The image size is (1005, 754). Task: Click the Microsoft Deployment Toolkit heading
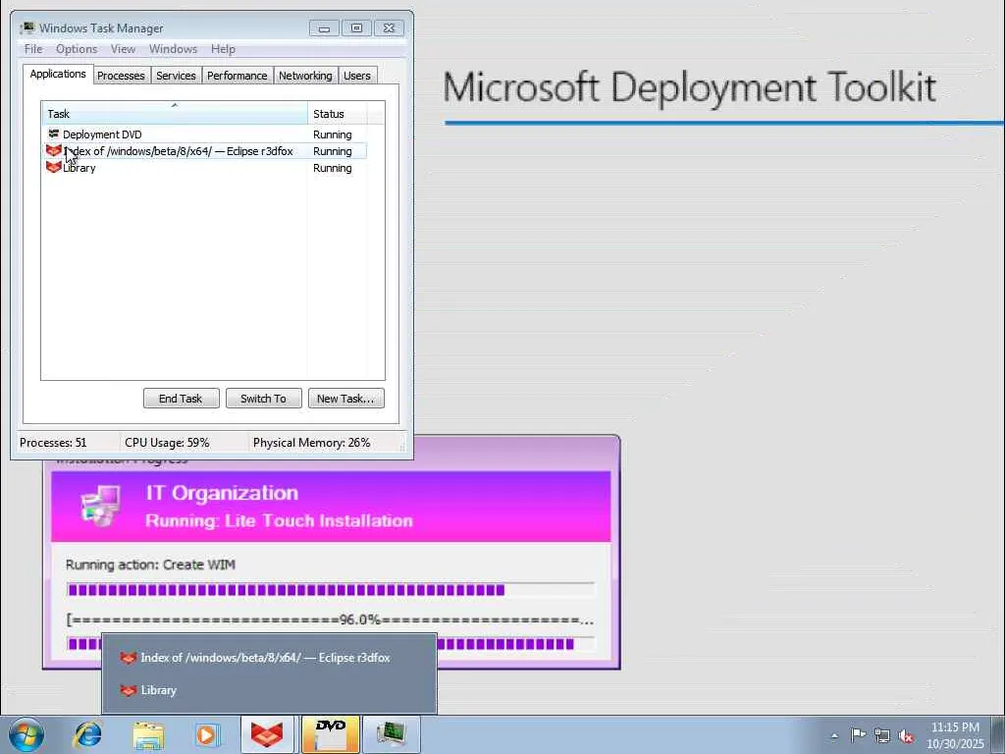pos(690,86)
